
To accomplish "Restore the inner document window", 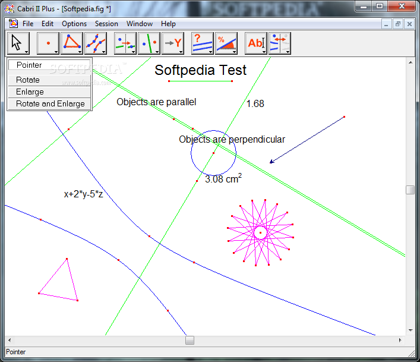I will click(398, 24).
